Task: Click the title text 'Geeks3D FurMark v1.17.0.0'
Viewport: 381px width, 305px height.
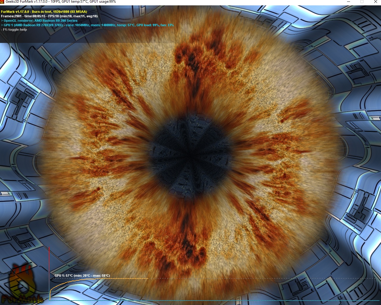Action: click(26, 2)
